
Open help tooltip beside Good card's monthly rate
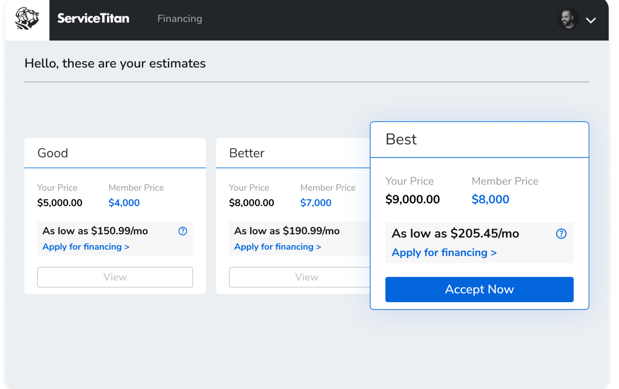click(182, 231)
